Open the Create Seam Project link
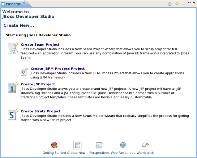Image resolution: width=197 pixels, height=158 pixels. coord(40,45)
